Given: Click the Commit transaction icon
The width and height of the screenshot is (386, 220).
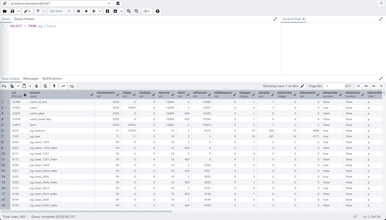Looking at the screenshot, I should pos(128,11).
